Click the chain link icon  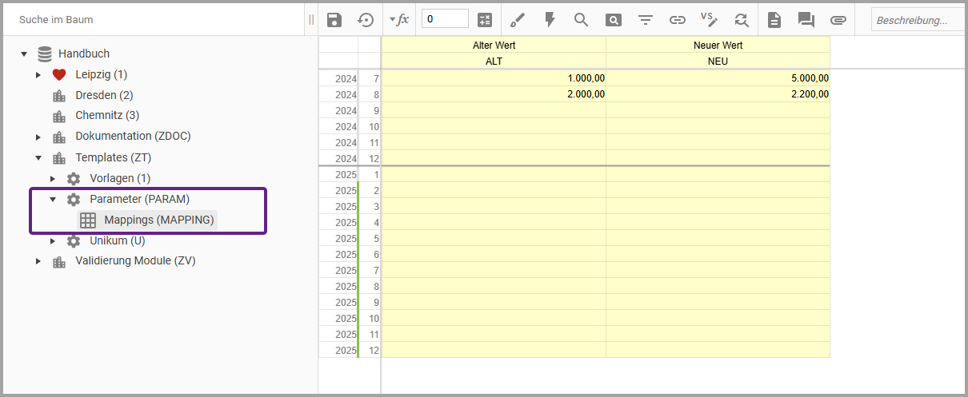pos(678,20)
